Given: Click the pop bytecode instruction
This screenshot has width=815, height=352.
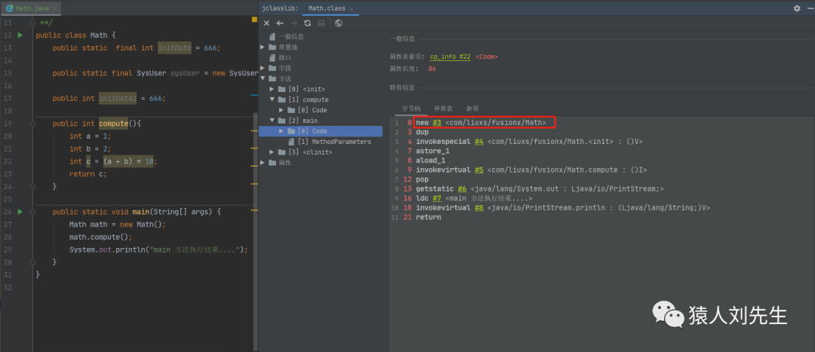Looking at the screenshot, I should click(422, 179).
